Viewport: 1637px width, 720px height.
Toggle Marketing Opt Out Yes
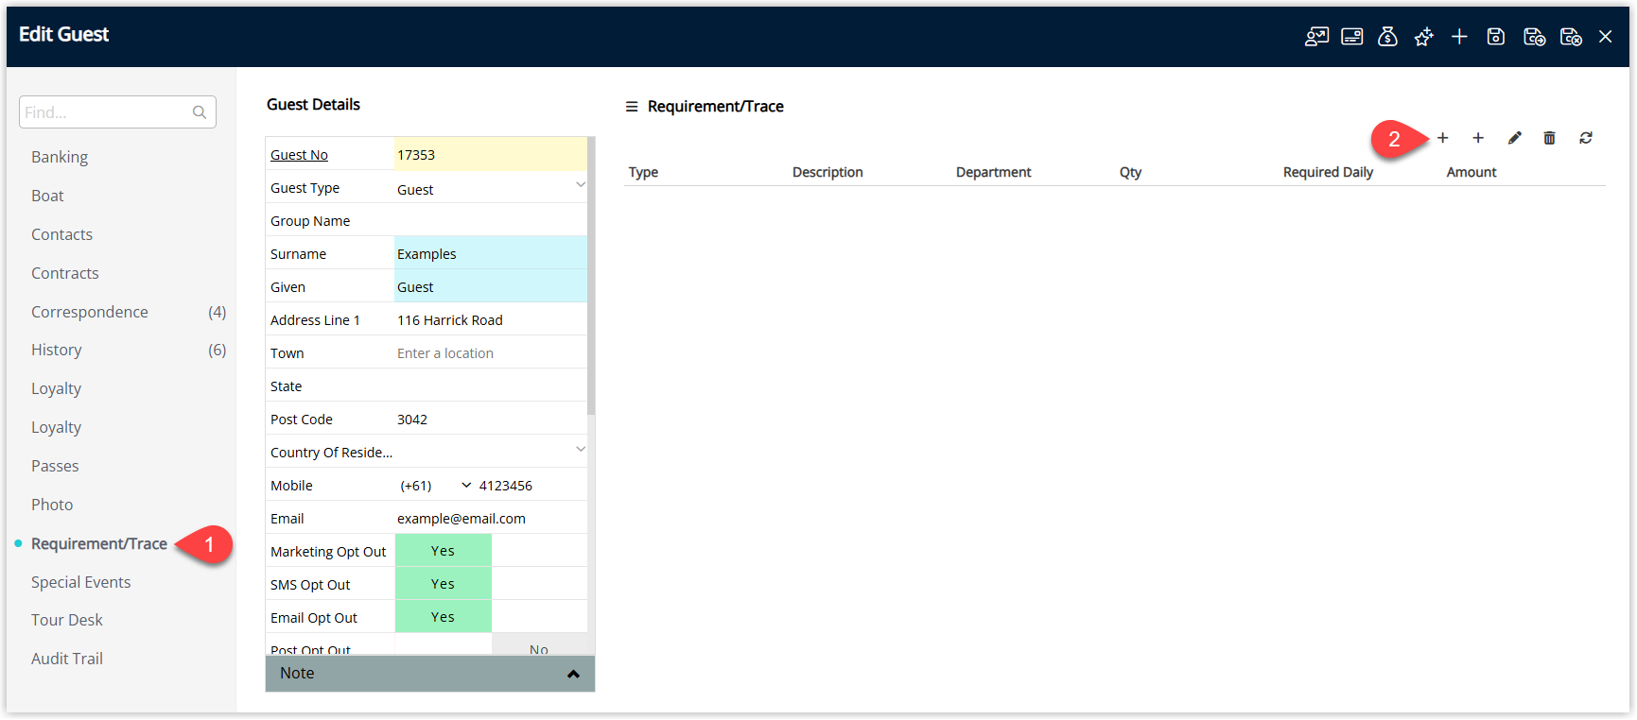[444, 551]
